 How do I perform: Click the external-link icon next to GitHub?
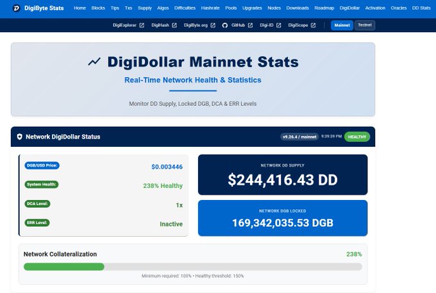click(250, 25)
